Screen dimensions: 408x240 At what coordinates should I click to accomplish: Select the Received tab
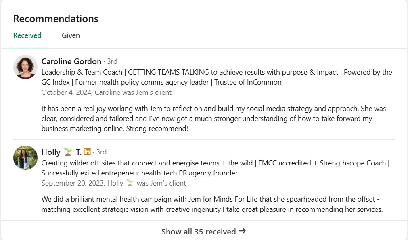click(x=27, y=35)
